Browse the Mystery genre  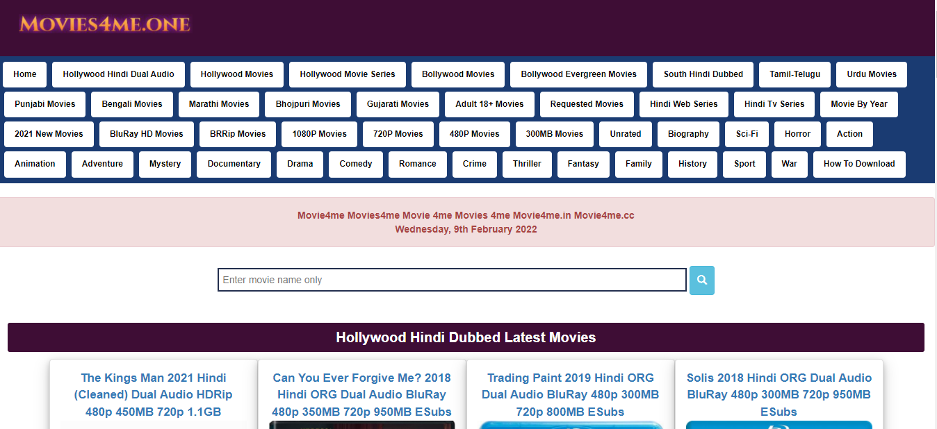[x=165, y=164]
